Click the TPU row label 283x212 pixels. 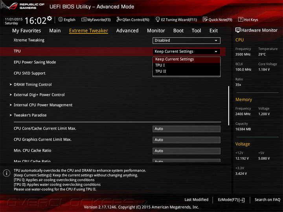click(17, 51)
